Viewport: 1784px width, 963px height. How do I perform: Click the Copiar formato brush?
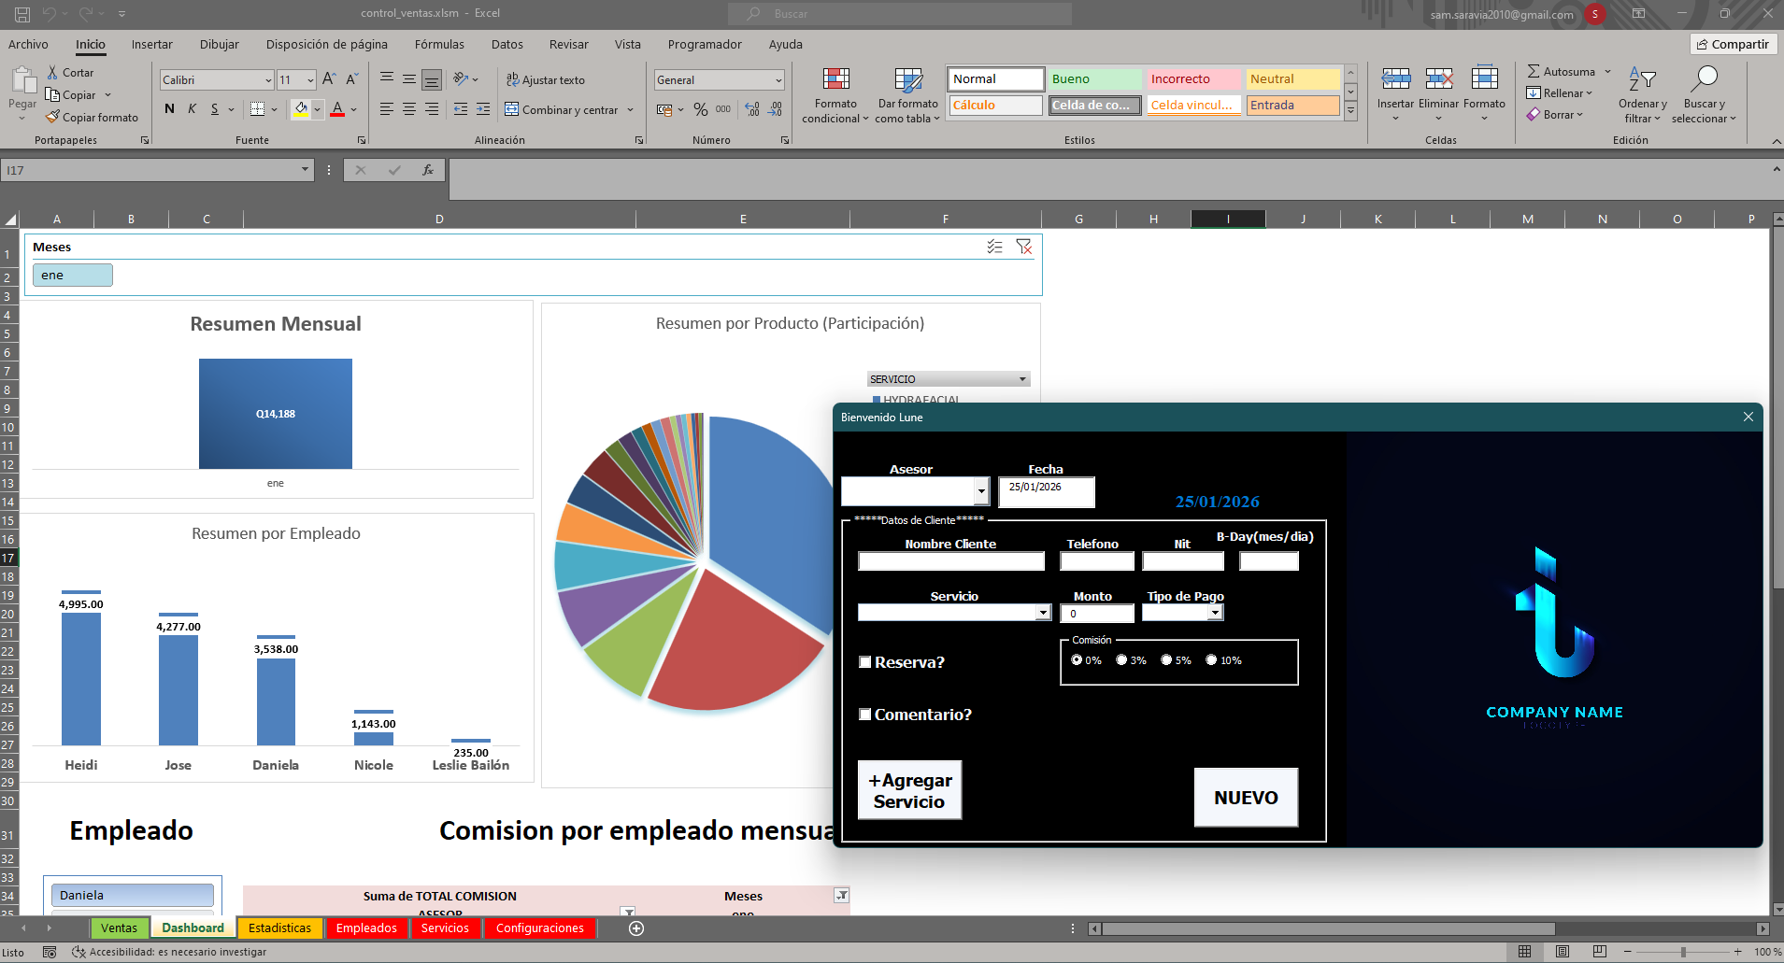[52, 117]
